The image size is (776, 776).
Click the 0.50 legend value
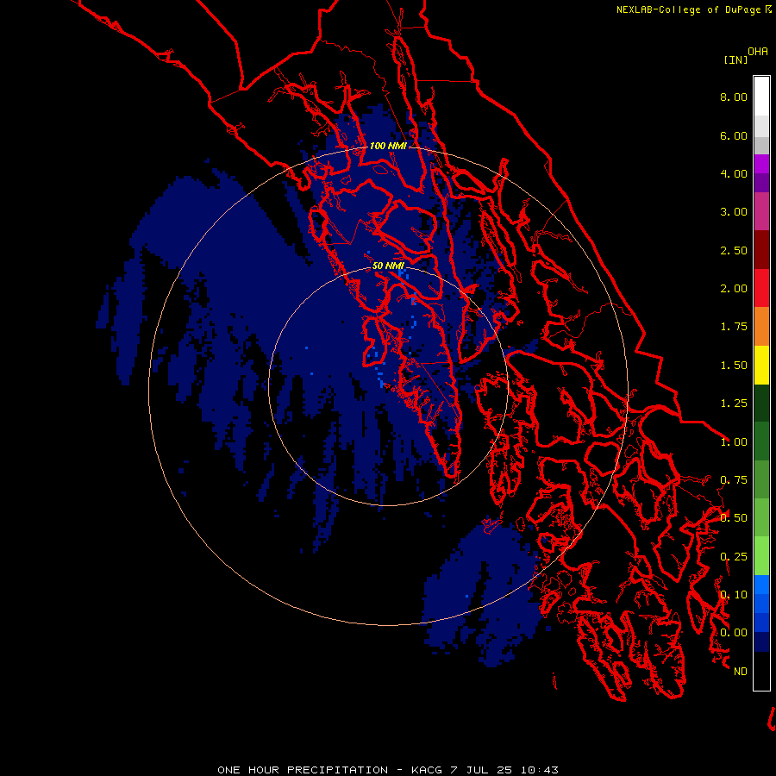click(734, 518)
